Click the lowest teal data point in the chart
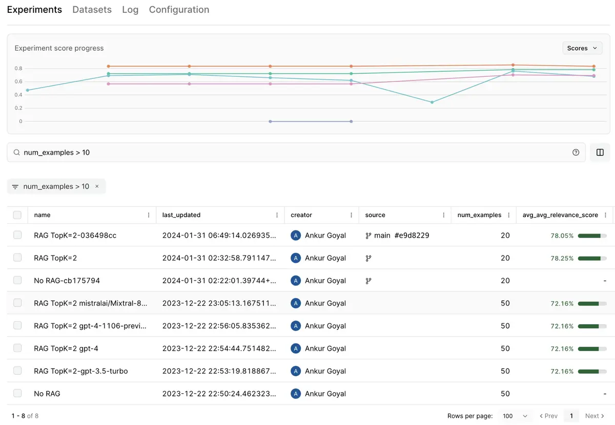The width and height of the screenshot is (615, 425). 432,102
